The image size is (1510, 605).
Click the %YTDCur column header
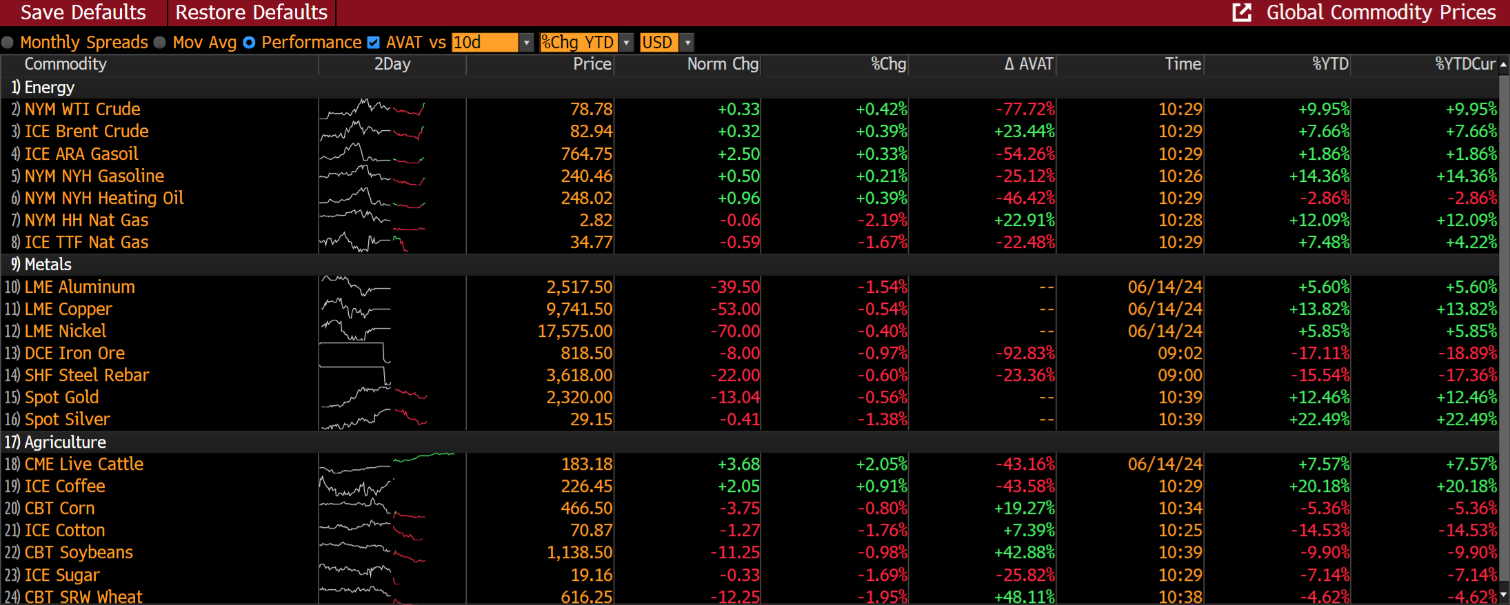[1465, 64]
